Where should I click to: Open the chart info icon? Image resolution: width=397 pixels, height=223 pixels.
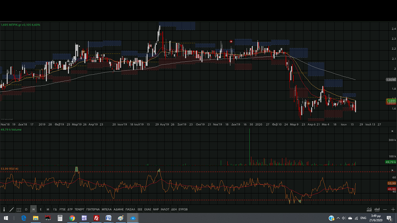pos(4,210)
